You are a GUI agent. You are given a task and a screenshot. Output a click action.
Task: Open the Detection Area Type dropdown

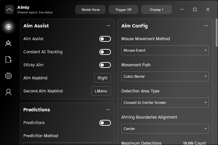[165, 103]
